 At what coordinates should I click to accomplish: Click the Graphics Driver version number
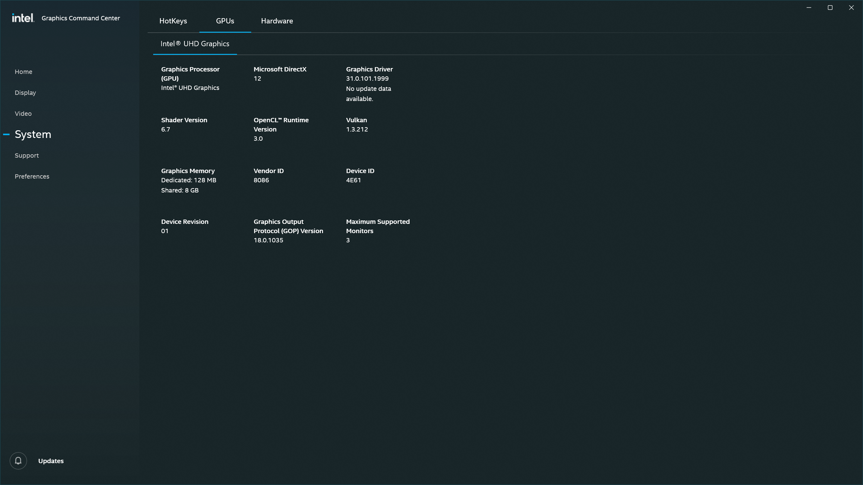point(367,78)
